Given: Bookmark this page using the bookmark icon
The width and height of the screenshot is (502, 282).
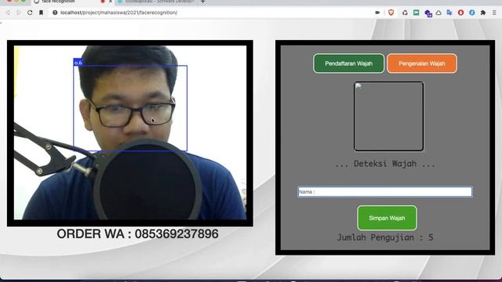Looking at the screenshot, I should click(41, 13).
